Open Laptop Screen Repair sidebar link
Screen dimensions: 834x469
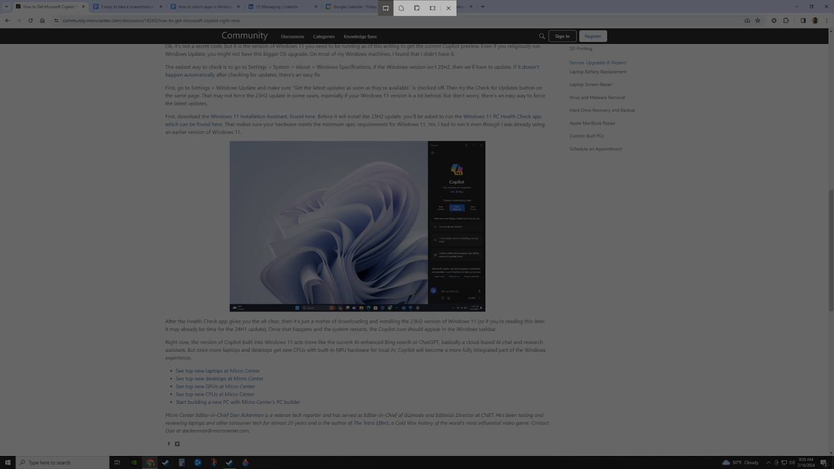591,84
